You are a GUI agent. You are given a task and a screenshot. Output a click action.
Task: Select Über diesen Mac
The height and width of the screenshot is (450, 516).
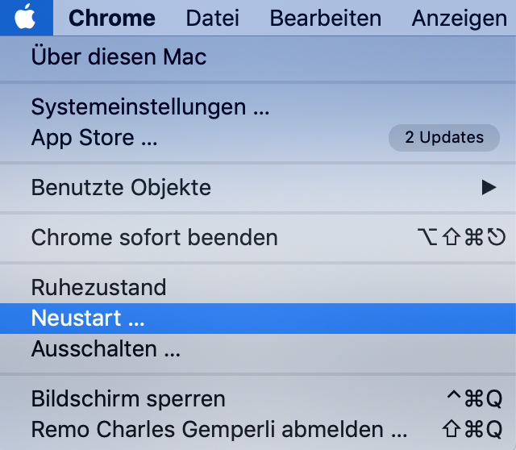(258, 57)
